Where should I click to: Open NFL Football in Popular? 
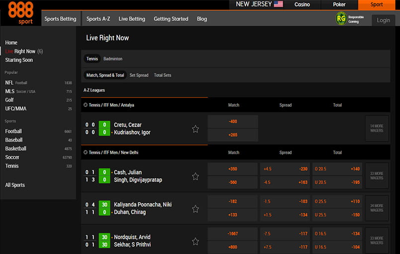pos(38,82)
